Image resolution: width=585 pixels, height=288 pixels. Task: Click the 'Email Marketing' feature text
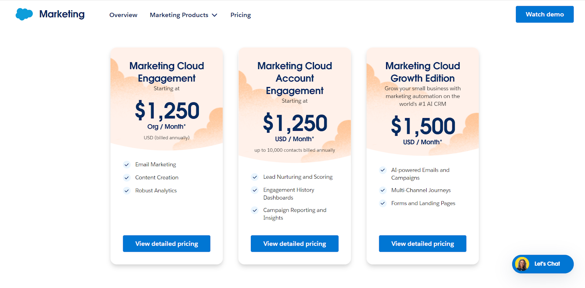[x=155, y=164]
